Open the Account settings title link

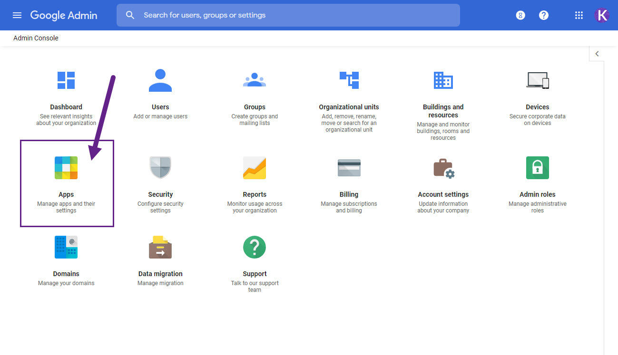point(443,194)
